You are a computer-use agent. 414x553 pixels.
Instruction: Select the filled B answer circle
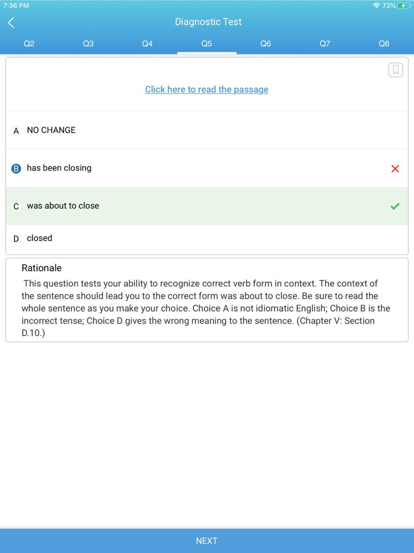click(x=16, y=169)
